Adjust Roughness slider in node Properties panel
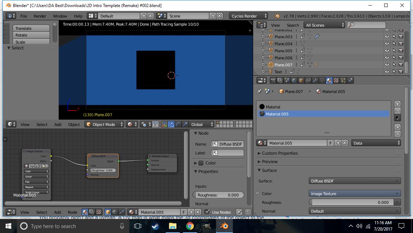 (x=218, y=195)
